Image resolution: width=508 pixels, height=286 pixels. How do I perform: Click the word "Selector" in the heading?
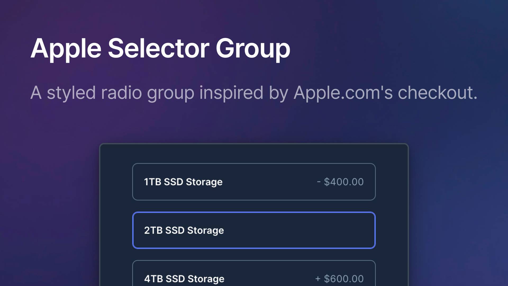pos(159,48)
